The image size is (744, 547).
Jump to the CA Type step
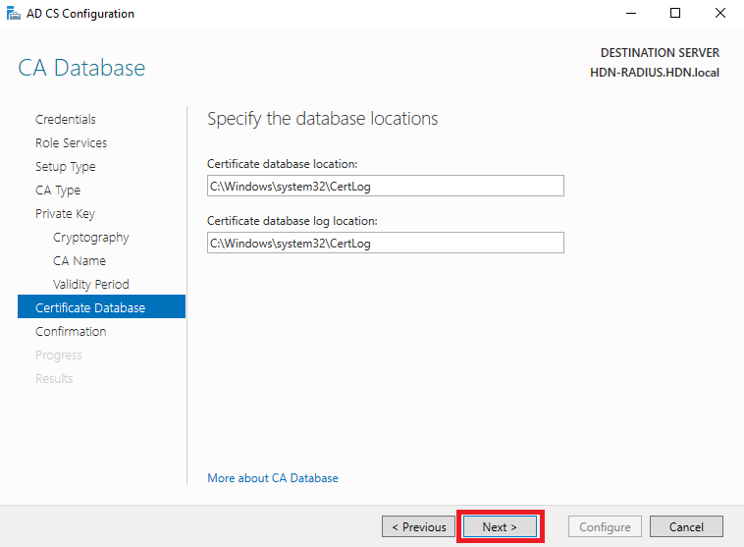point(58,191)
